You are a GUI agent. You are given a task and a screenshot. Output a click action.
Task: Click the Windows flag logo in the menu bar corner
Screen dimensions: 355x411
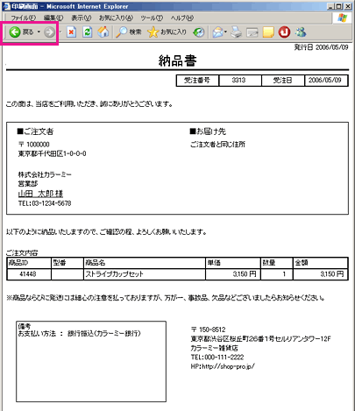pyautogui.click(x=342, y=18)
